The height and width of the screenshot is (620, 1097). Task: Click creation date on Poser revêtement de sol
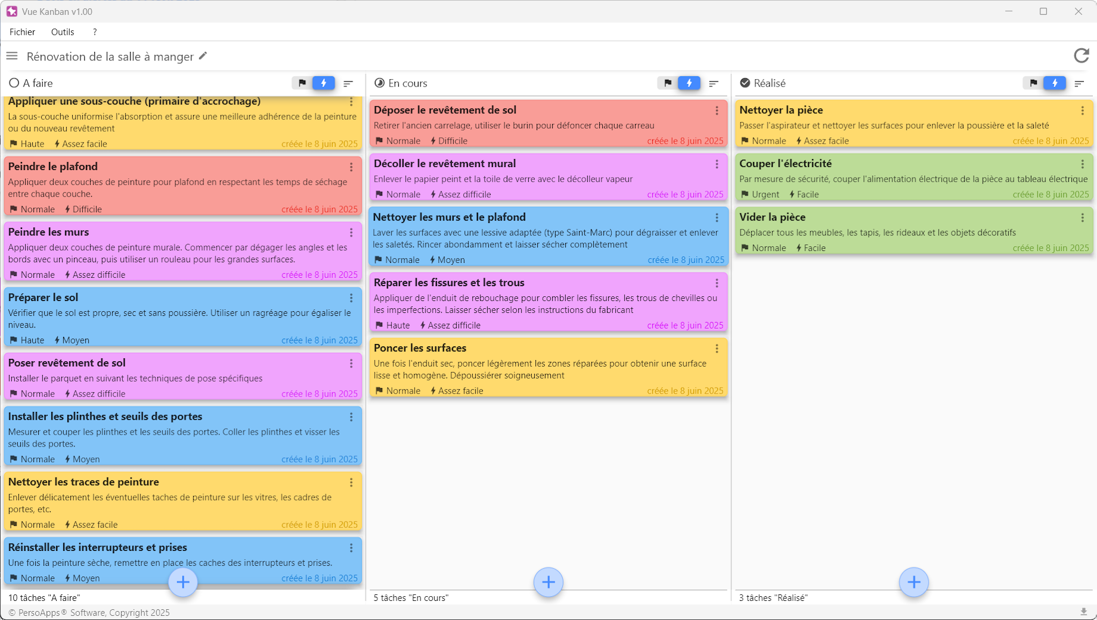point(320,393)
